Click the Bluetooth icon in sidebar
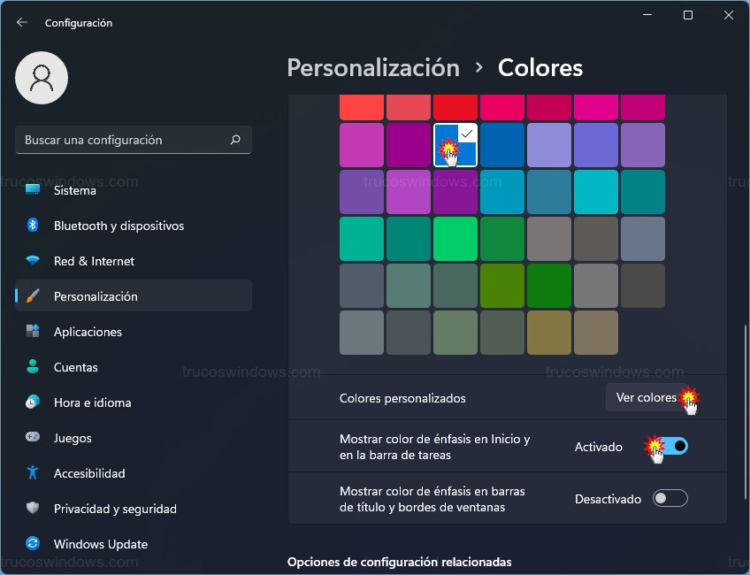This screenshot has height=575, width=750. click(x=33, y=226)
